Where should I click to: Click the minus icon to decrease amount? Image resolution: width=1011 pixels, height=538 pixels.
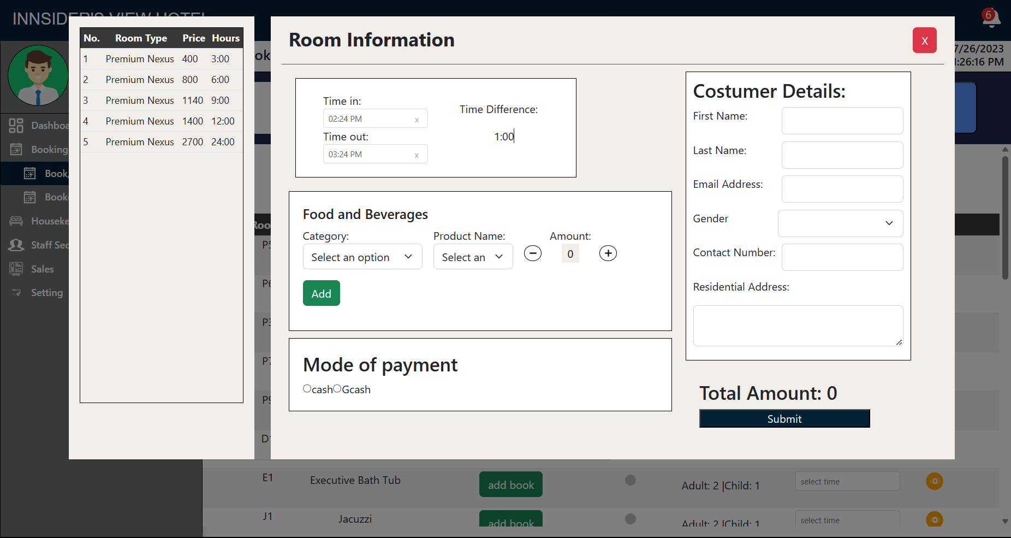532,253
